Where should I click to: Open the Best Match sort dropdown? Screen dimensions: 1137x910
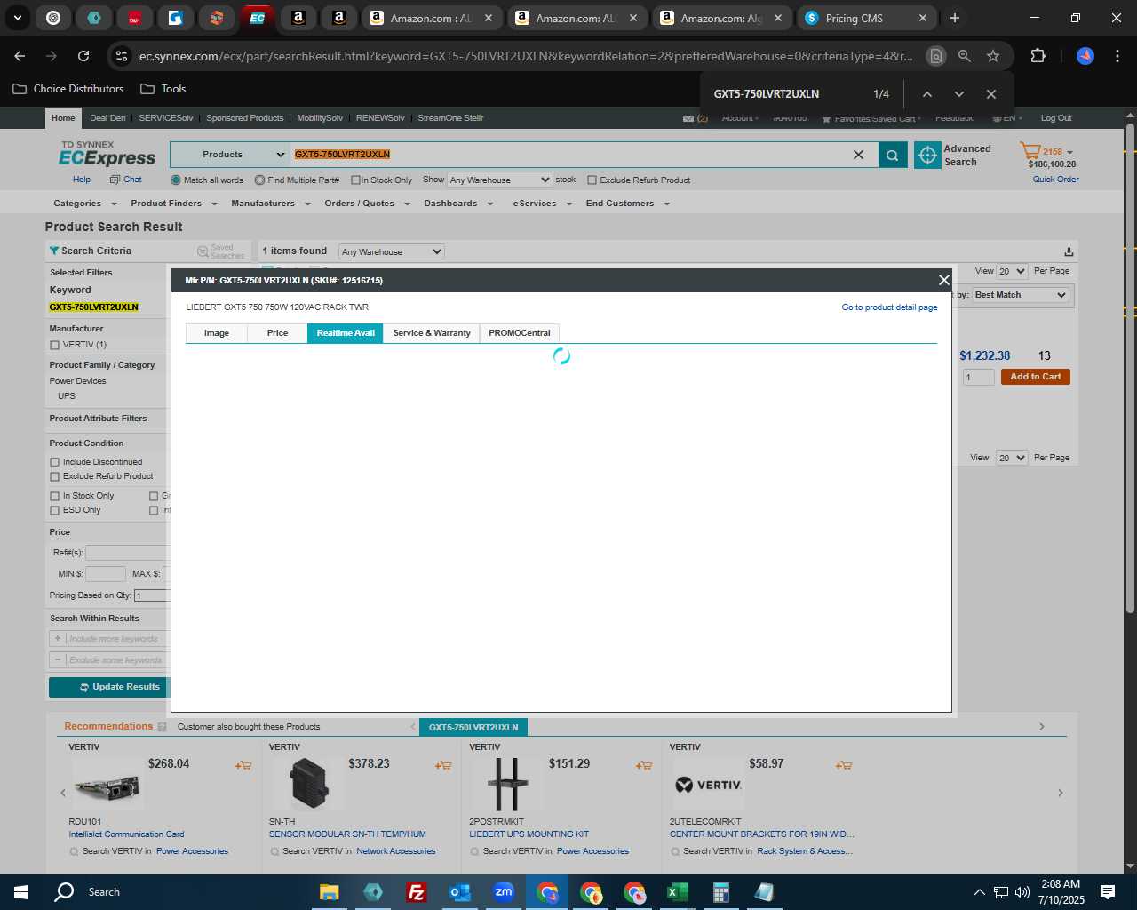click(x=1021, y=295)
